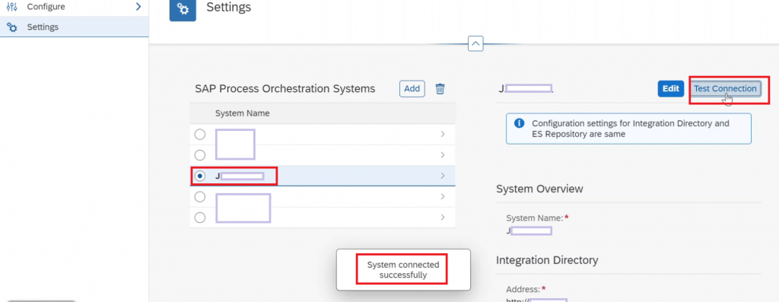
Task: Open details arrow of selected J system row
Action: pos(442,176)
